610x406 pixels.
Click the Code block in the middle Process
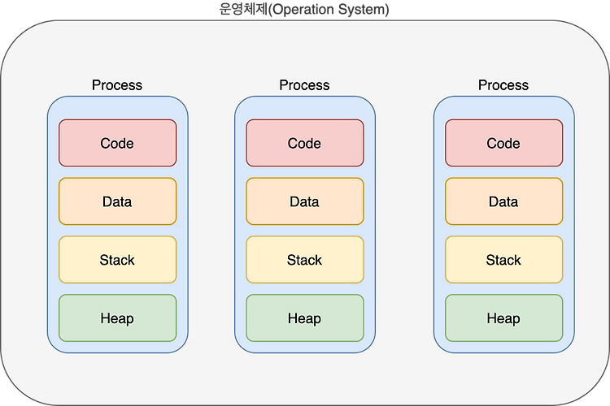pos(305,143)
